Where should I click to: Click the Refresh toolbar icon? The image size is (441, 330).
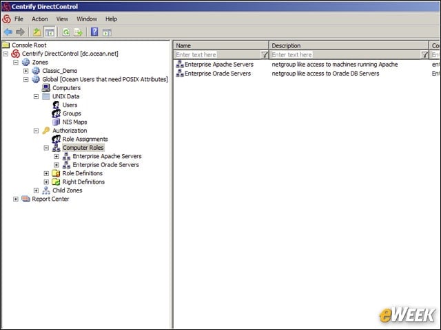click(x=66, y=32)
